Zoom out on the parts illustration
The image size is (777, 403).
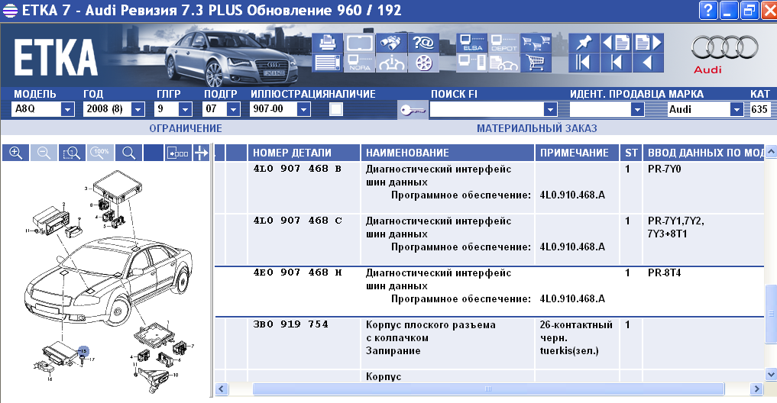coord(43,153)
